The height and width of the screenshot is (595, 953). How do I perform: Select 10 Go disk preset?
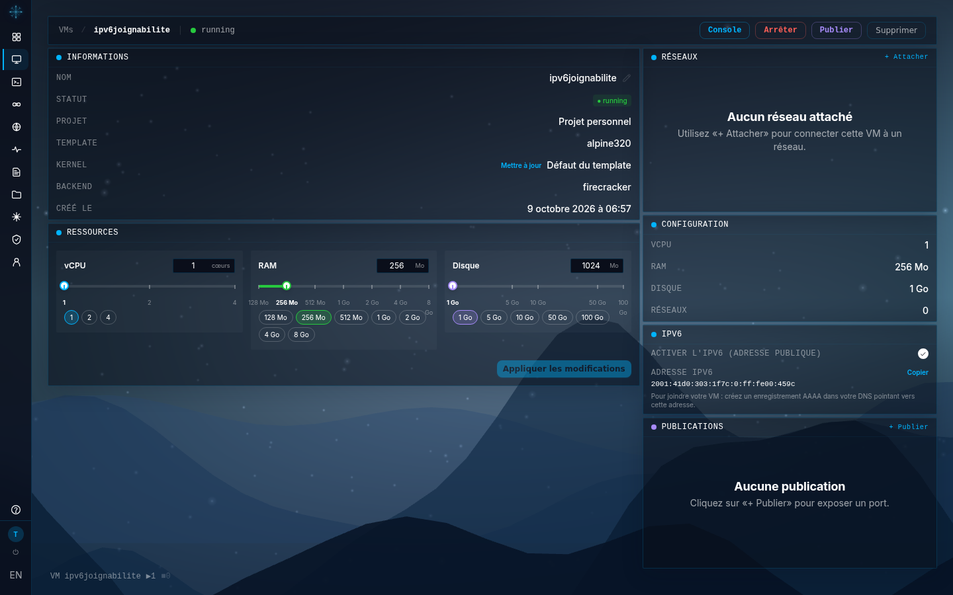coord(525,317)
